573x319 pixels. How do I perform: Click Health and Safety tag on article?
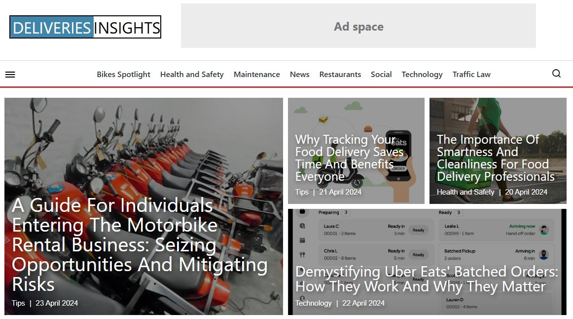pos(465,192)
